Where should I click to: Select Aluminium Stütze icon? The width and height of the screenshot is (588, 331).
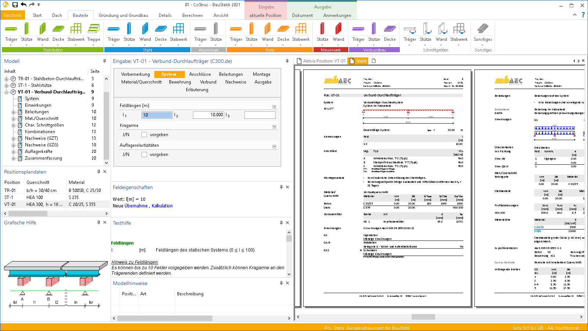tap(216, 29)
